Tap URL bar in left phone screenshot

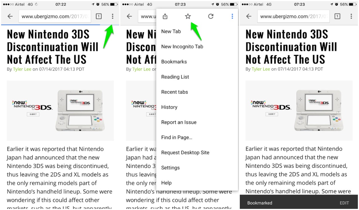[55, 17]
